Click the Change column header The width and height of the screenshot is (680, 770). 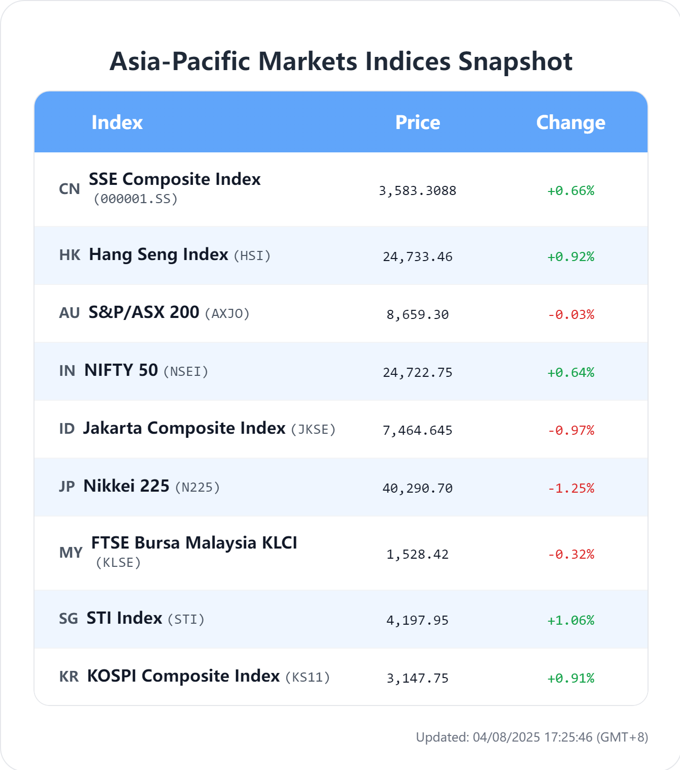tap(571, 122)
